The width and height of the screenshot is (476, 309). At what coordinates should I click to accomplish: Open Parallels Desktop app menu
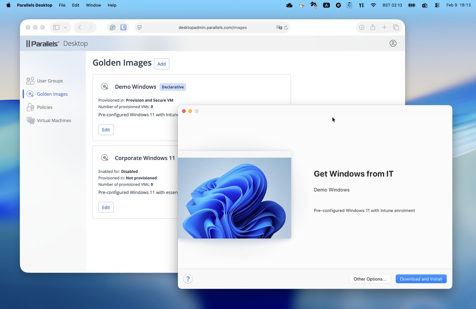35,5
